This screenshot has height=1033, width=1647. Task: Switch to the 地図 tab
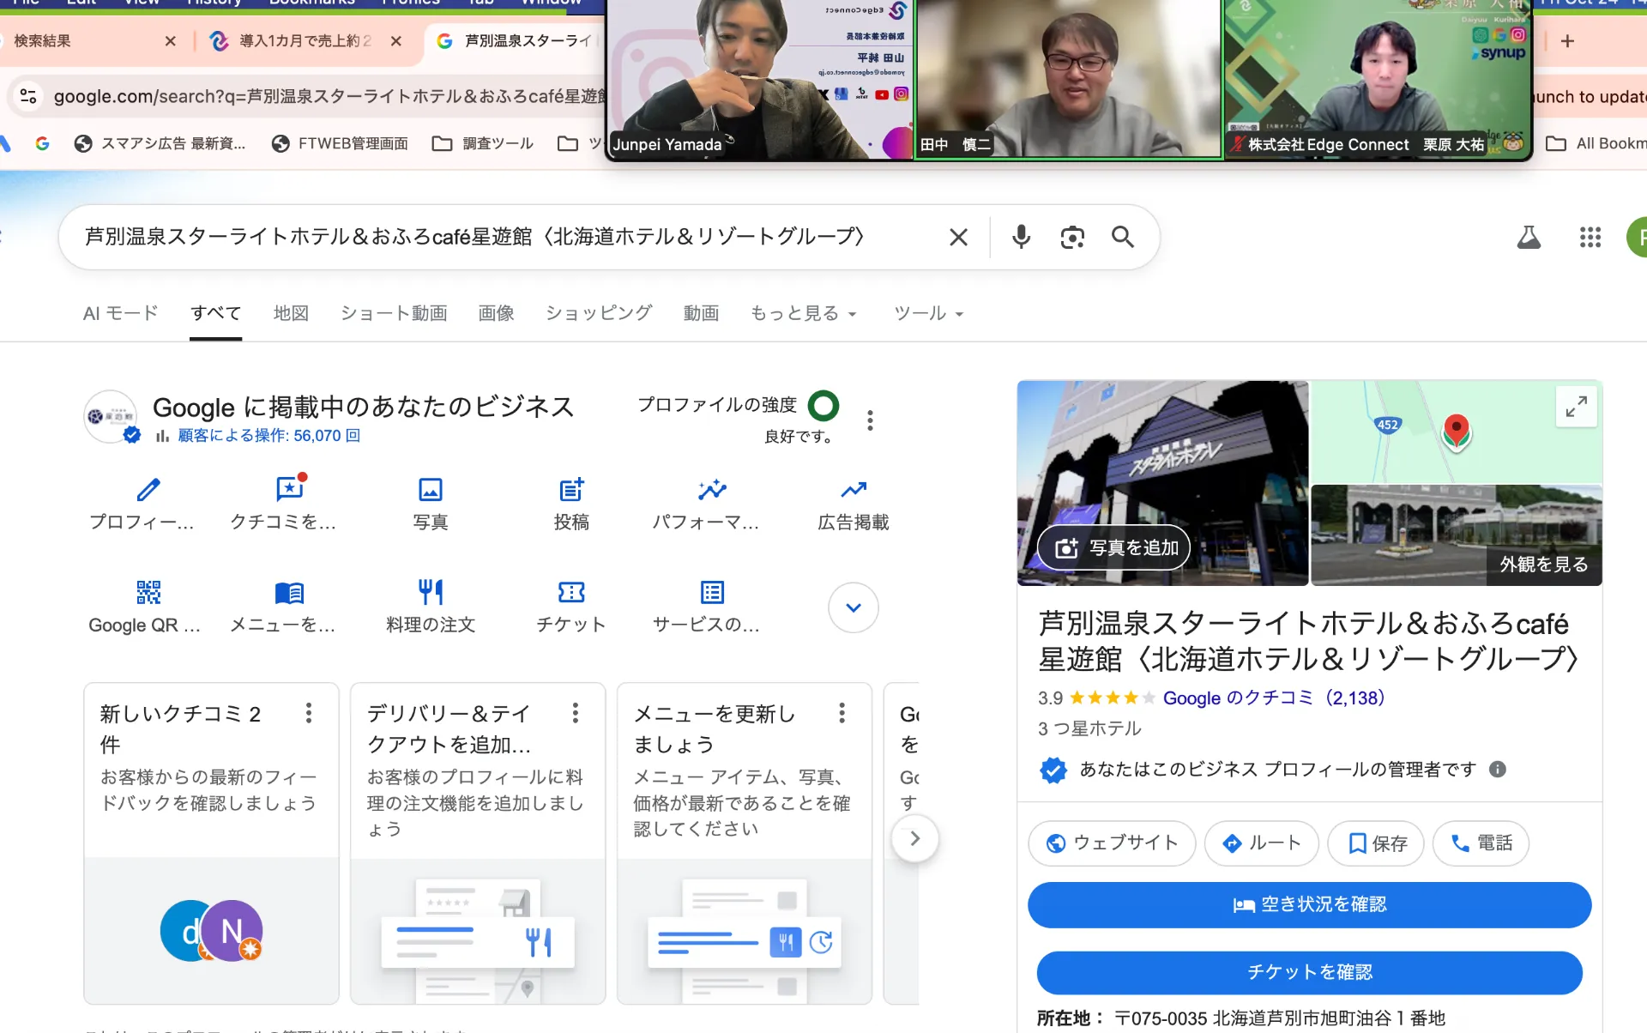[291, 313]
